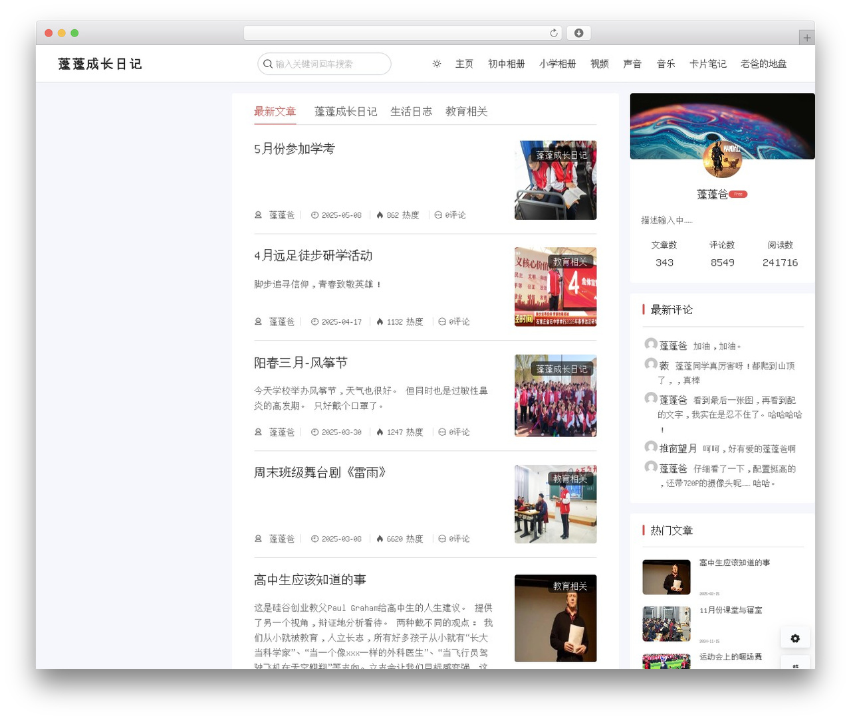Open the post 周末班级舞台剧《雷雨》
The image size is (851, 720).
coord(320,472)
